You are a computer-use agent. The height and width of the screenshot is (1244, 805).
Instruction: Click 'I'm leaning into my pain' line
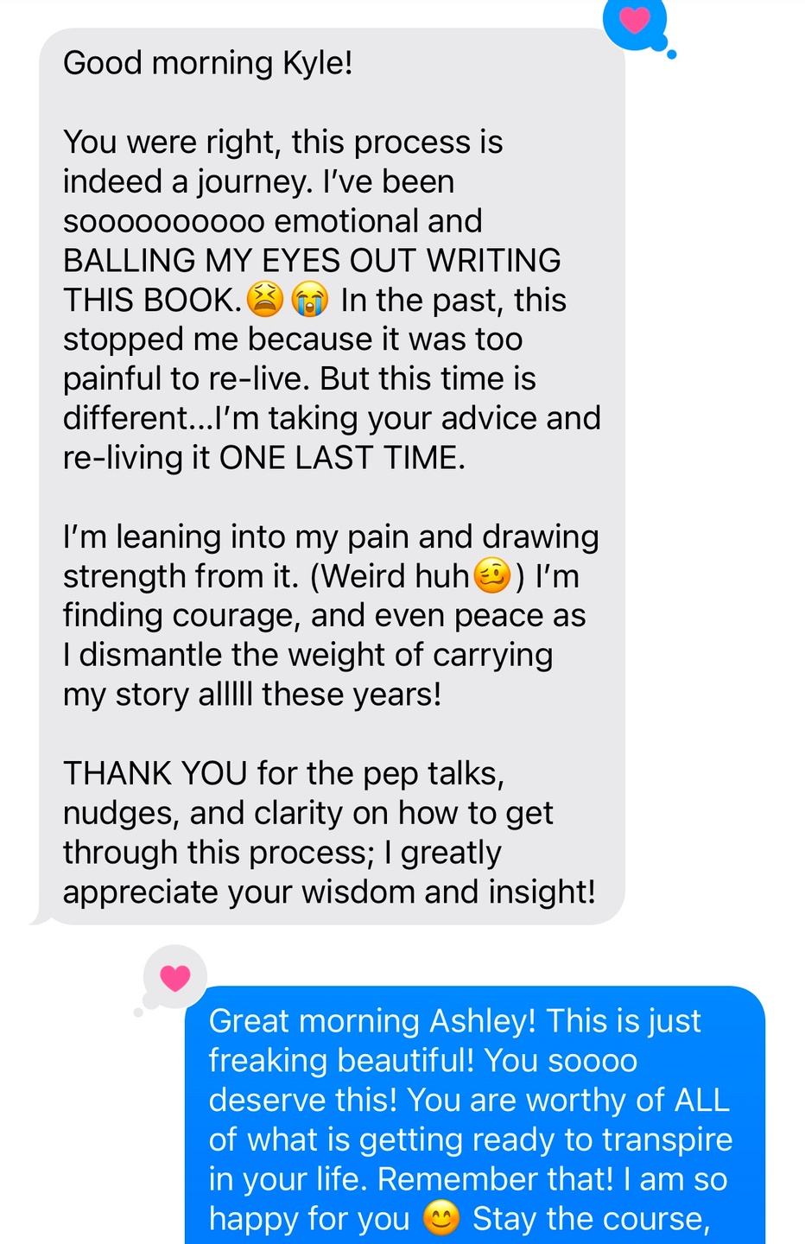pos(331,536)
